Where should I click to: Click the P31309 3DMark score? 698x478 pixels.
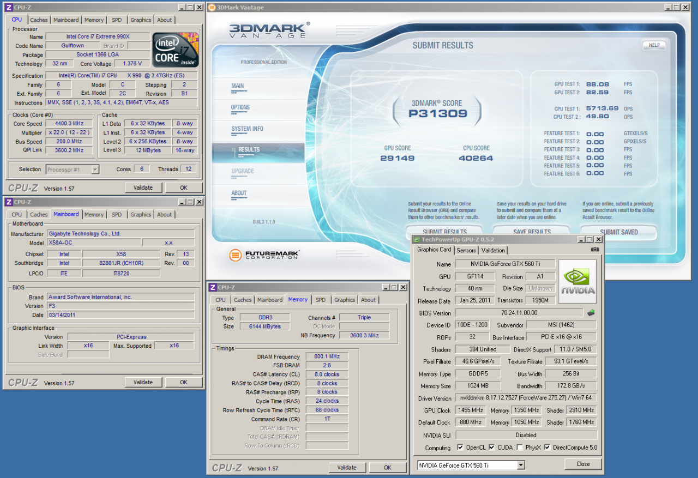coord(438,113)
